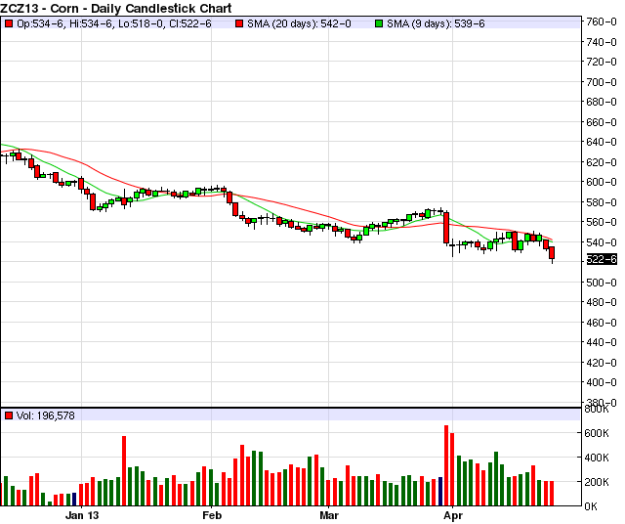
Task: Click the 0K volume axis label
Action: [x=591, y=506]
